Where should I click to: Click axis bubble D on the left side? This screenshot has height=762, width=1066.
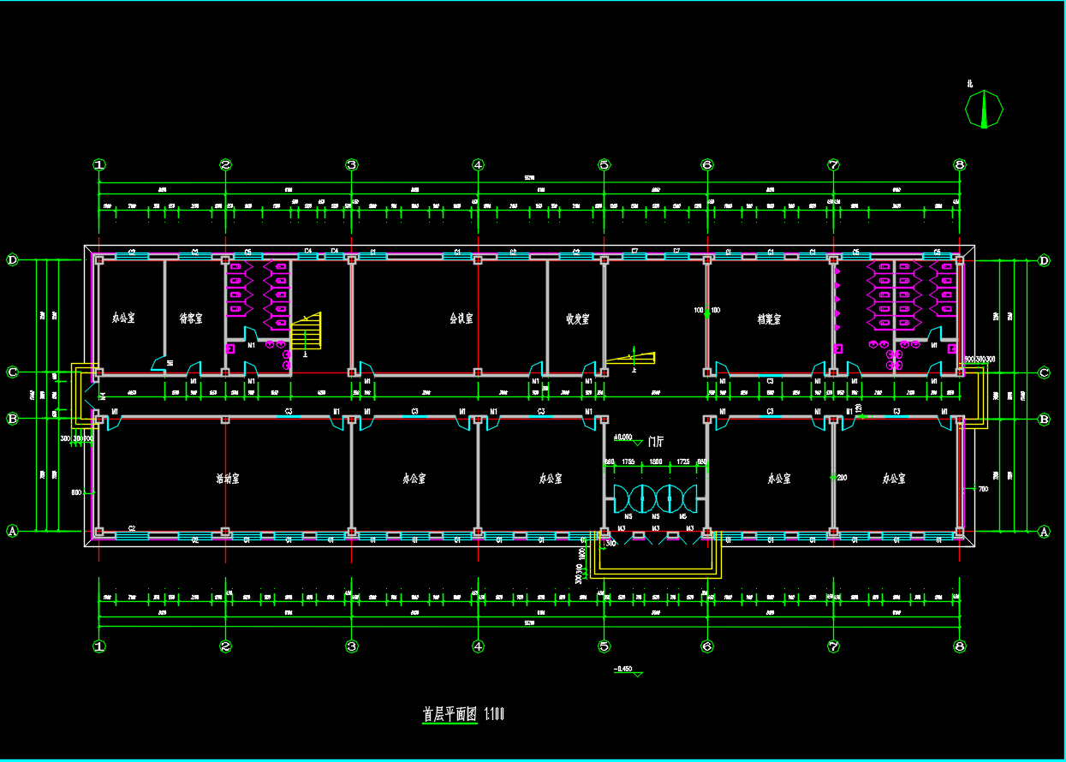pyautogui.click(x=13, y=260)
